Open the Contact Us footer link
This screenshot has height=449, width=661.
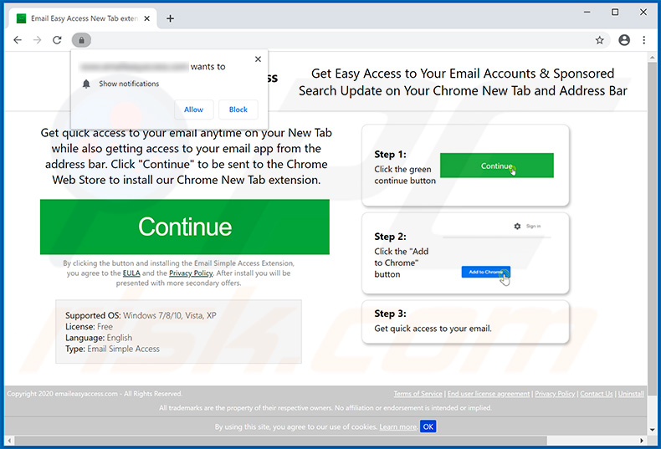point(596,394)
